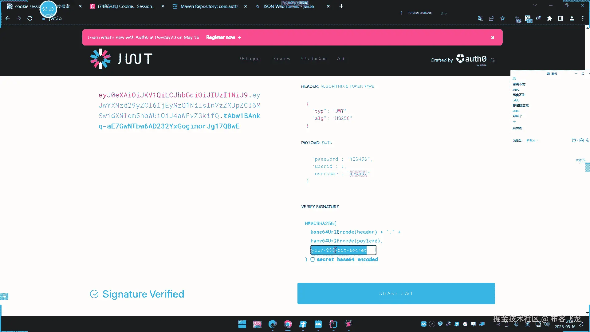Check the secret base64 encoded checkbox
The width and height of the screenshot is (590, 332).
(x=313, y=259)
